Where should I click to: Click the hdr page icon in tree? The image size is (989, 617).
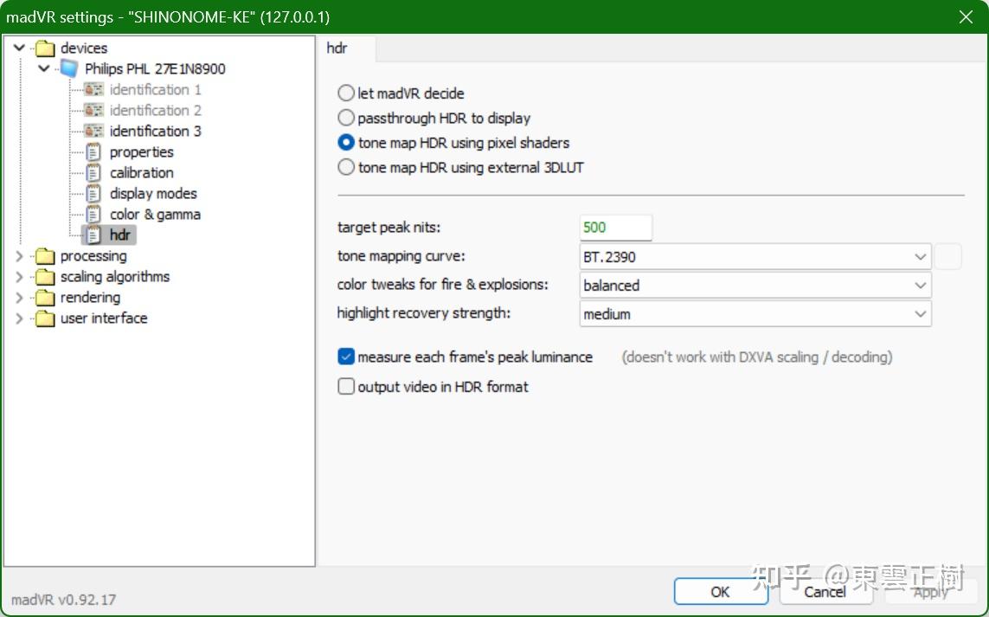click(93, 235)
